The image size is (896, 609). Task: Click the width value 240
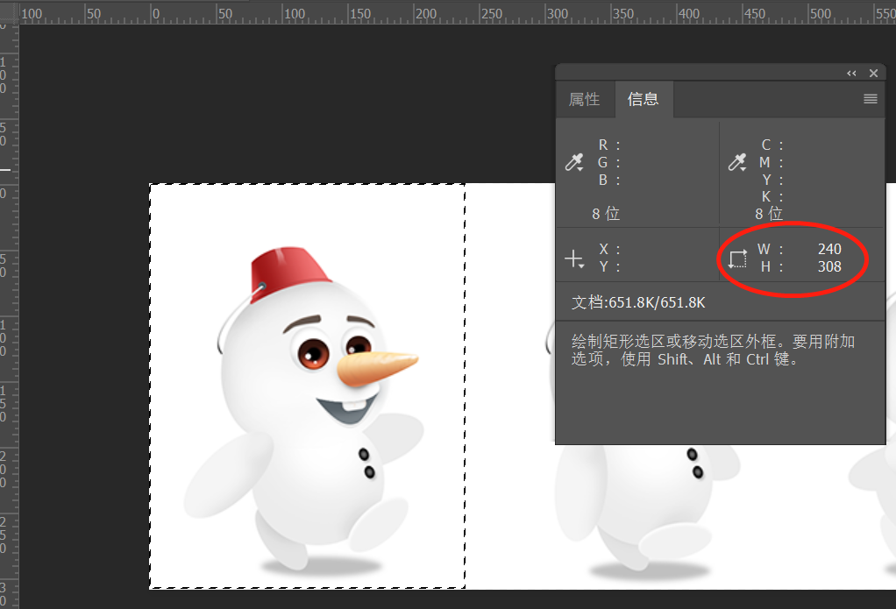[x=829, y=249]
